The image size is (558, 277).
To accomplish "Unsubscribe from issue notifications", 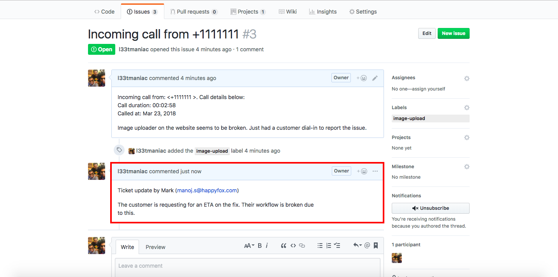I will (431, 208).
